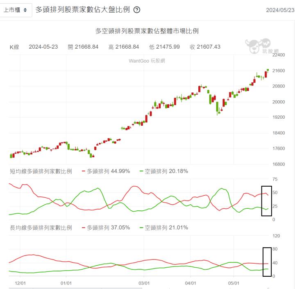Click the 21600 price axis label

click(279, 71)
